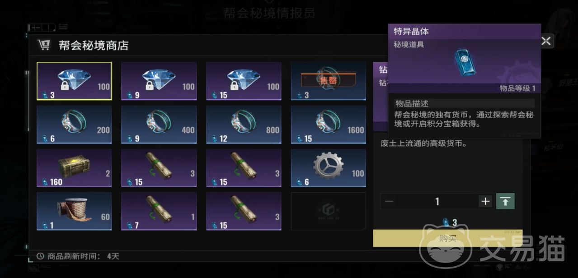578x278 pixels.
Task: Click the empty locked shop slot
Action: coord(329,211)
